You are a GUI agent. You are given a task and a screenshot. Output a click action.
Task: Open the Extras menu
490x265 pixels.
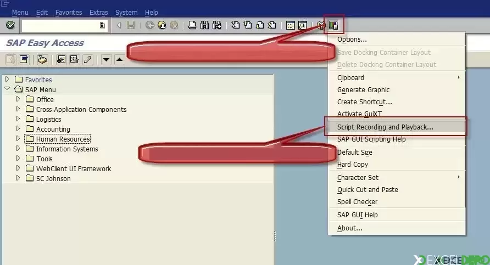(98, 13)
